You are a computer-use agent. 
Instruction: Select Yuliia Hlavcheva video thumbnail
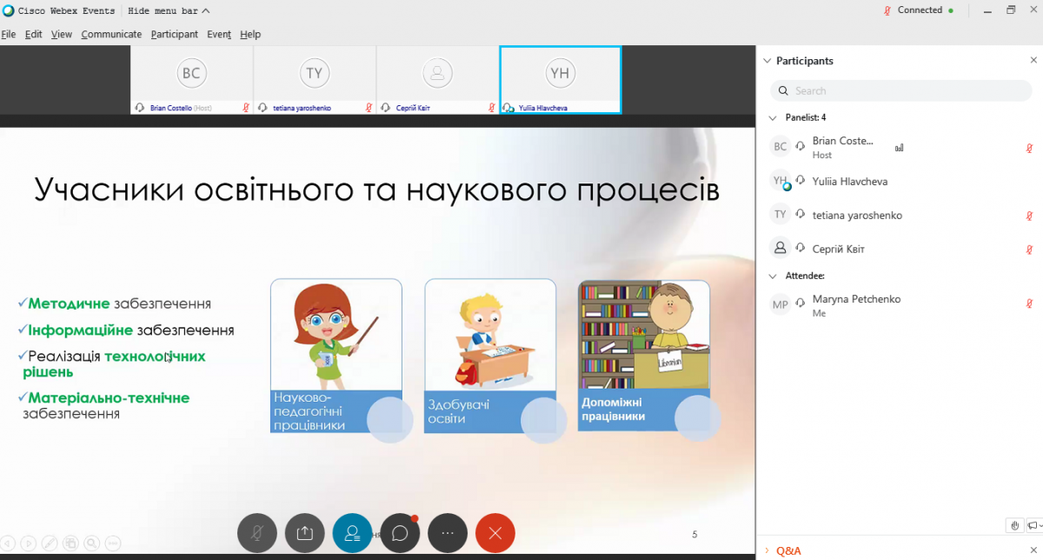pos(560,79)
